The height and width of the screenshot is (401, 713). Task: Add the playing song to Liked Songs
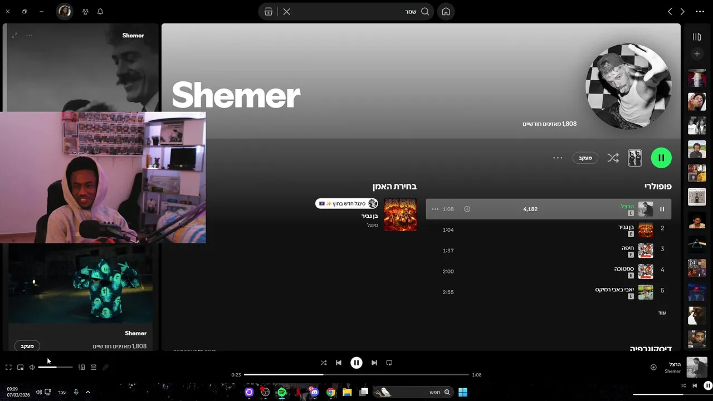coord(653,367)
